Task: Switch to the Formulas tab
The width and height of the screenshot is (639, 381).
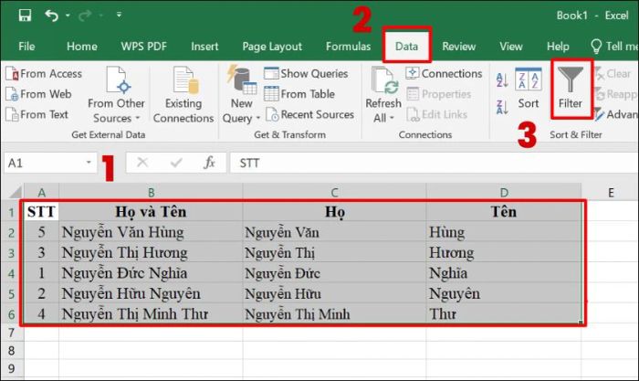Action: pyautogui.click(x=348, y=46)
